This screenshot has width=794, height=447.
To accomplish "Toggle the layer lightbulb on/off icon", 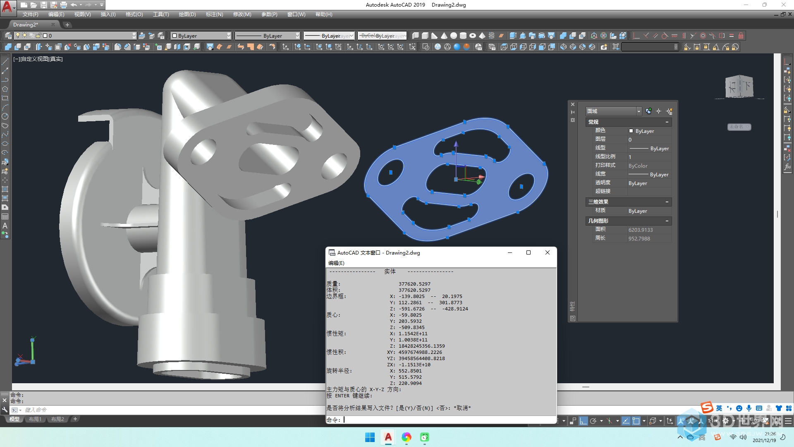I will pos(18,36).
